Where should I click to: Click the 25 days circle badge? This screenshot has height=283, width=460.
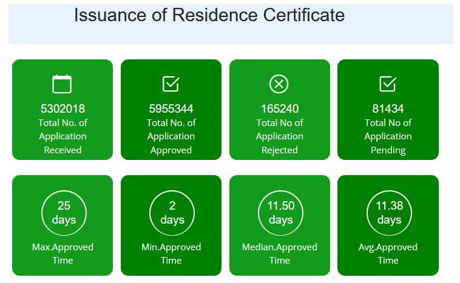coord(64,212)
